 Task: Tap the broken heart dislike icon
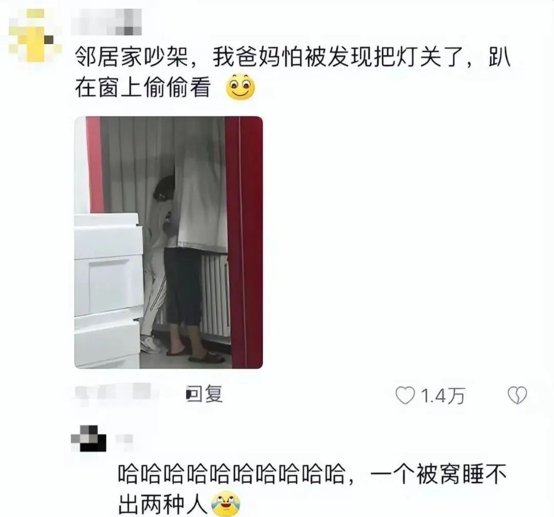(x=517, y=395)
